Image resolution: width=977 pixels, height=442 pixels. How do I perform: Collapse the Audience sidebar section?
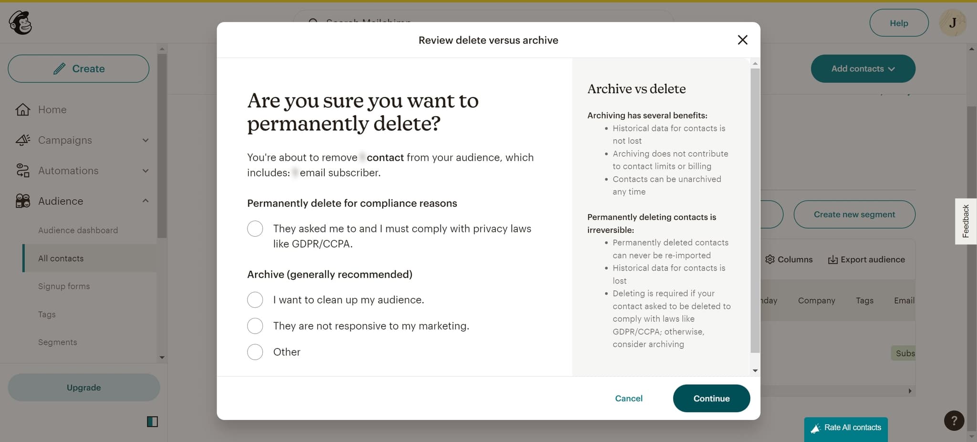146,200
